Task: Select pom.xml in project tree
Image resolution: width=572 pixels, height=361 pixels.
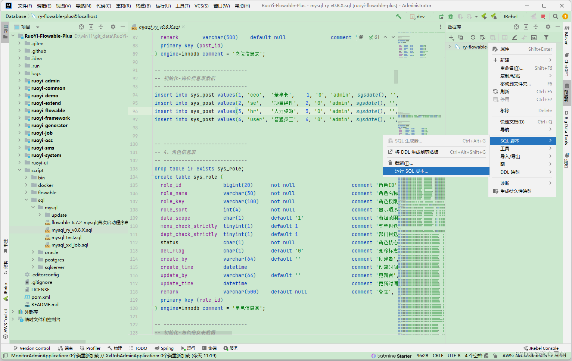Action: tap(40, 297)
